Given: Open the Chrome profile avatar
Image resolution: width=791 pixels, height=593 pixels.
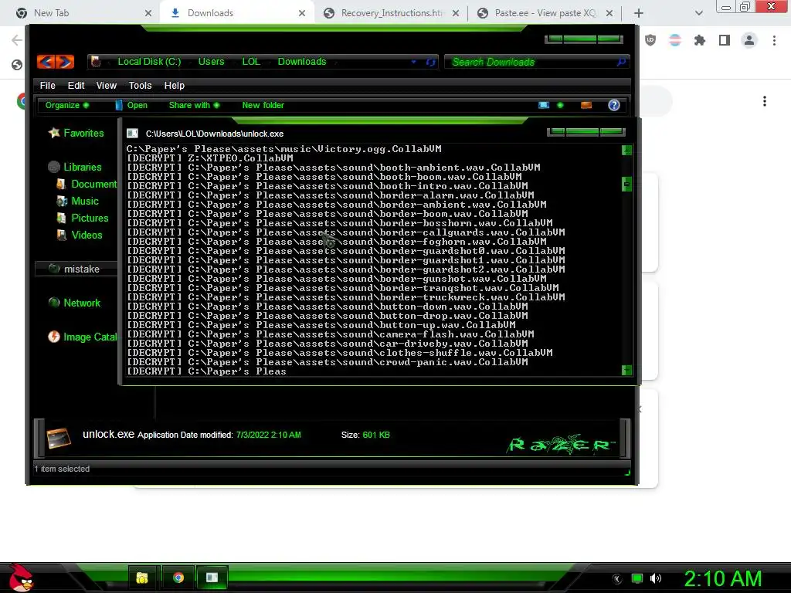Looking at the screenshot, I should click(749, 40).
